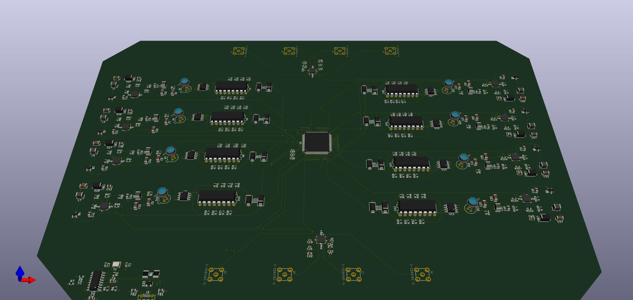Click the SOIC chip U11
Viewport: 633px width, 300px height.
pyautogui.click(x=451, y=208)
